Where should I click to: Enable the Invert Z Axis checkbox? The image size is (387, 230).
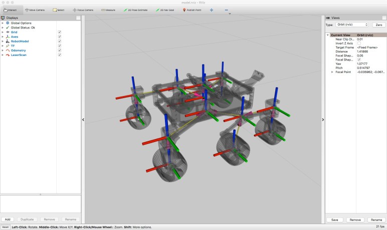pos(358,43)
